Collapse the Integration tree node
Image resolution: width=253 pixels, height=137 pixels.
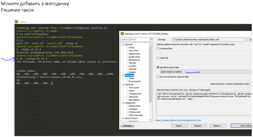point(123,103)
